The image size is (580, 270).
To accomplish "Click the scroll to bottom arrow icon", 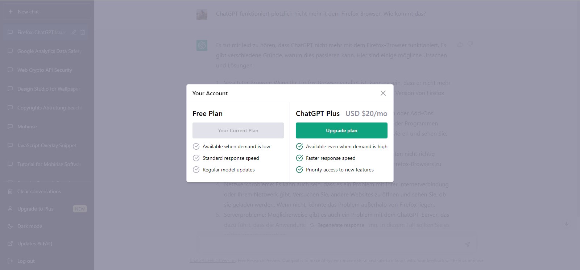I will click(566, 224).
